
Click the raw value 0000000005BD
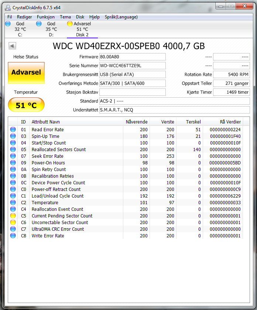coord(225,163)
